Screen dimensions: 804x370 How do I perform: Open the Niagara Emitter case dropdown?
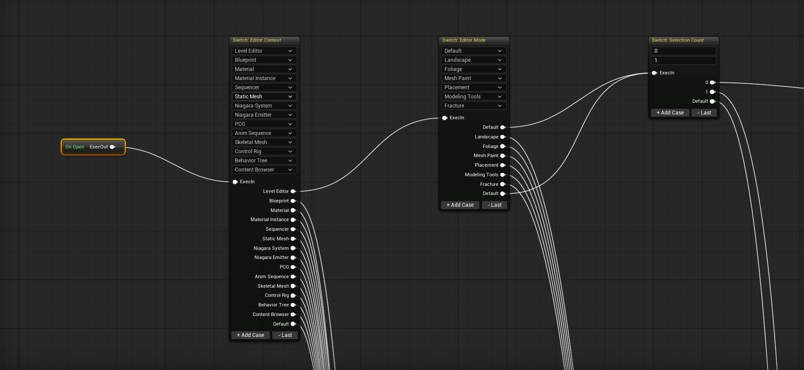pyautogui.click(x=264, y=115)
